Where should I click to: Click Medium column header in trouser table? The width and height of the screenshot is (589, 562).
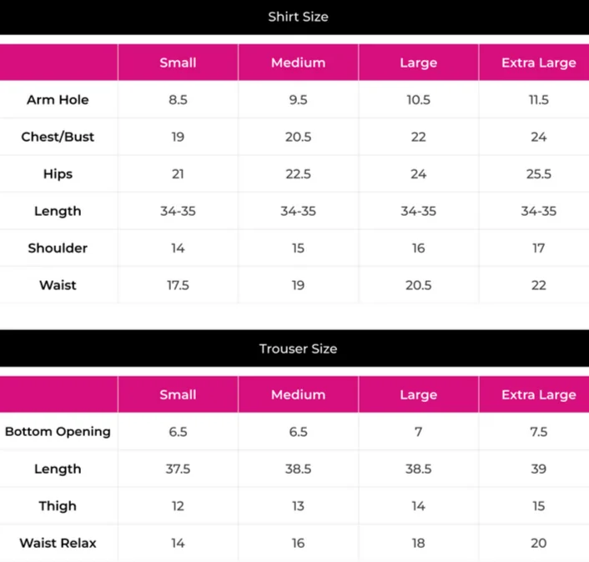pyautogui.click(x=298, y=394)
